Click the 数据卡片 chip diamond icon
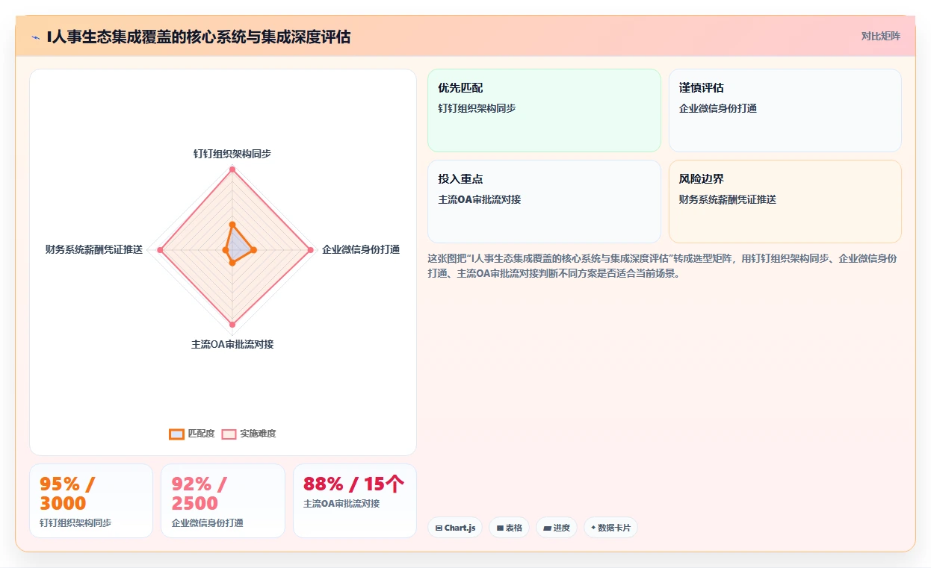Screen dimensions: 931x568 click(x=593, y=528)
